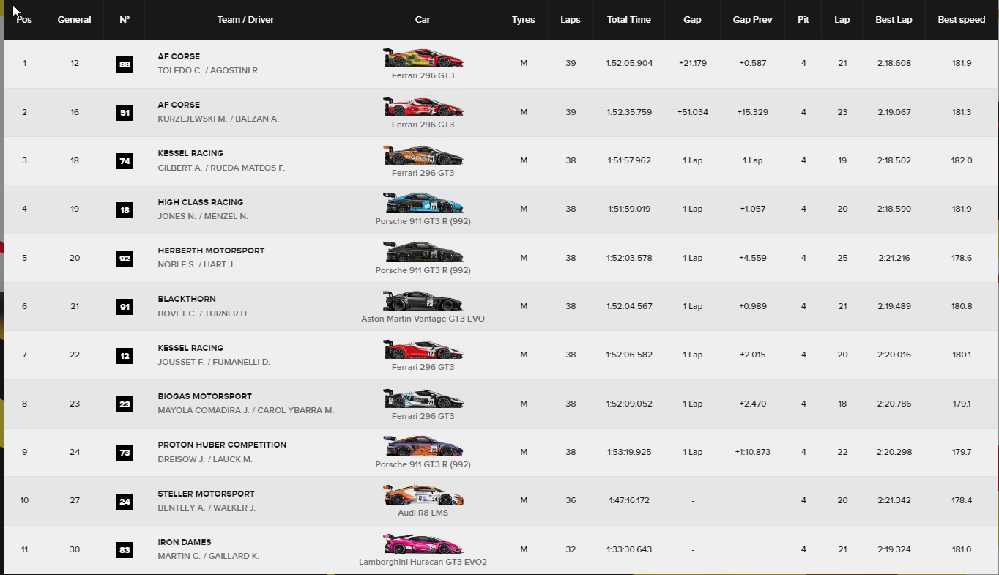Image resolution: width=999 pixels, height=575 pixels.
Task: Click best lap 2:20.786
Action: pyautogui.click(x=894, y=404)
